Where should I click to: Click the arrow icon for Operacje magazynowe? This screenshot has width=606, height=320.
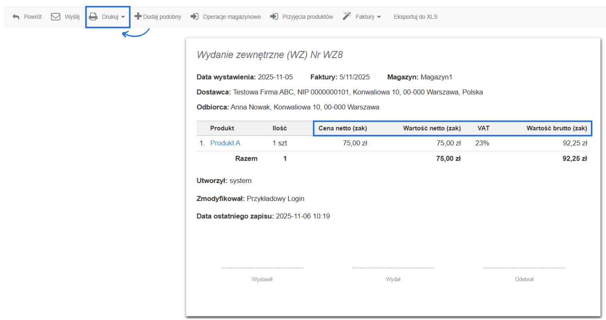(195, 16)
